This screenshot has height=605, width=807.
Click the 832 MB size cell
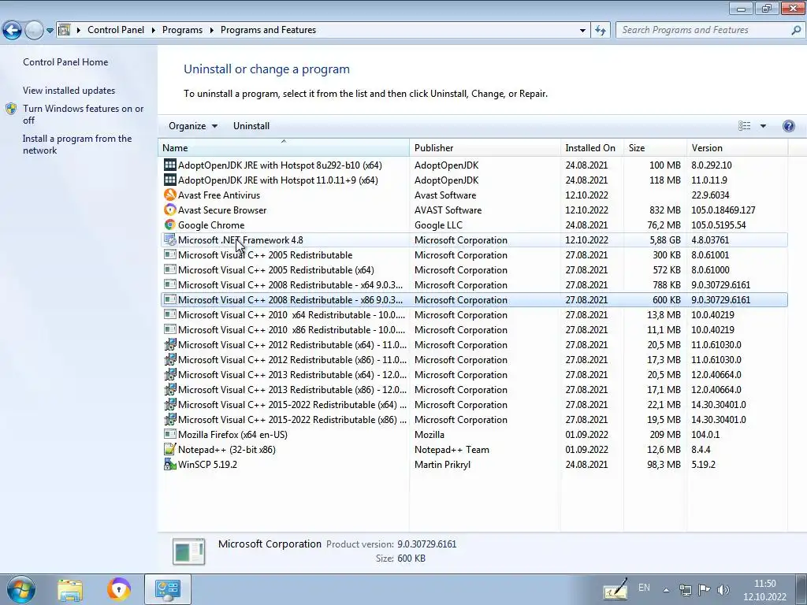665,210
